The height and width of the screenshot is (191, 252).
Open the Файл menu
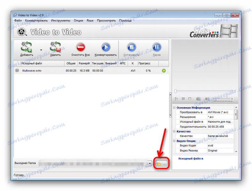[x=18, y=20]
